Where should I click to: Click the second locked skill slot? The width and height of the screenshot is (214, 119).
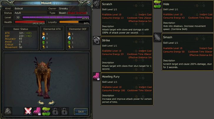click(64, 111)
